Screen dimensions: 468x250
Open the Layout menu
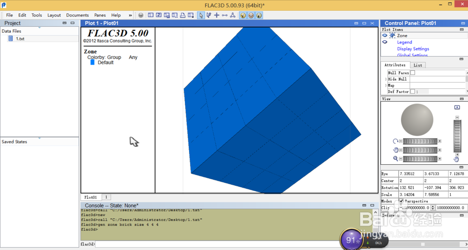pos(54,15)
